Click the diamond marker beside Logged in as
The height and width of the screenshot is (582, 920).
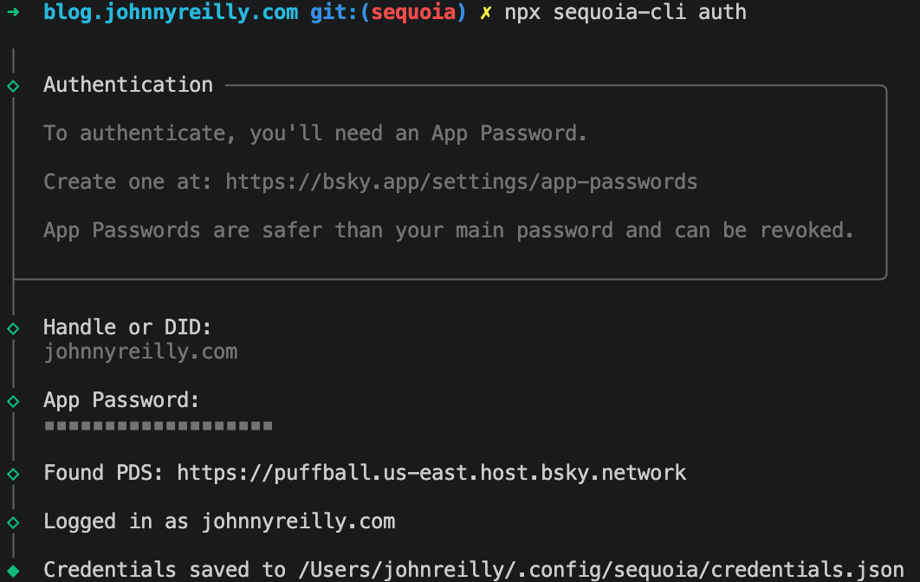click(13, 522)
